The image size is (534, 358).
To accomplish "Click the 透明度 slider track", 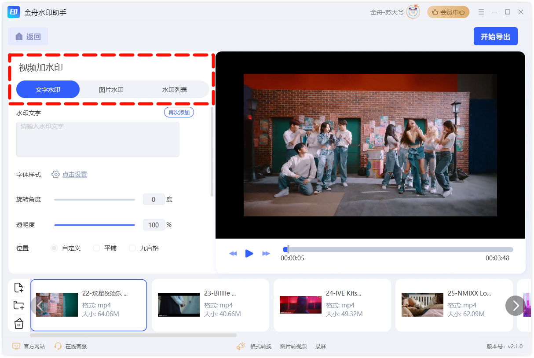I will 95,225.
